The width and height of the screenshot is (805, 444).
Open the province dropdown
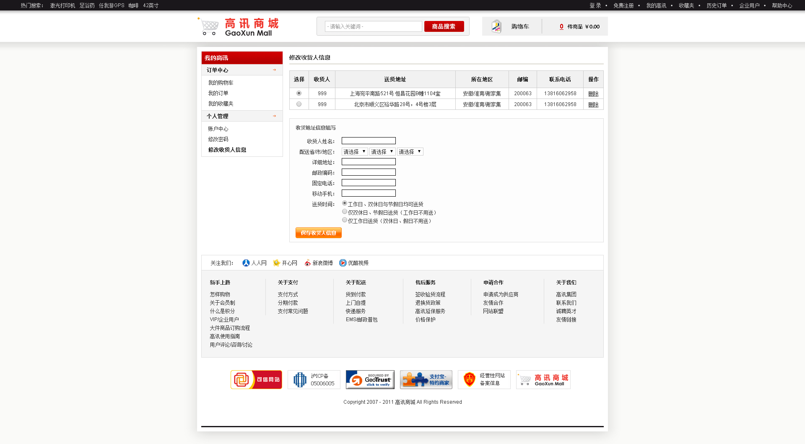click(354, 152)
